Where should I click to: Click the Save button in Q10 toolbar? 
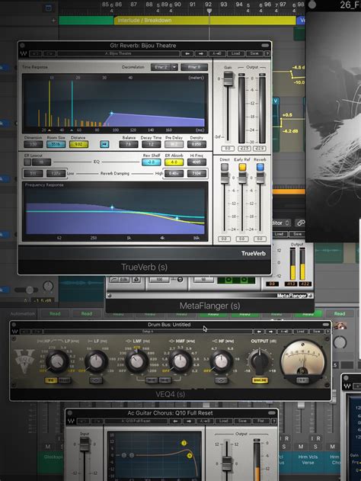coord(242,422)
